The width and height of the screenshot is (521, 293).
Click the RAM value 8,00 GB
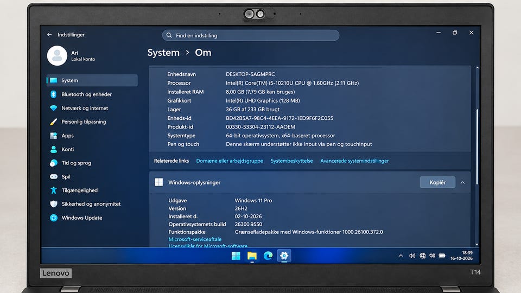tap(260, 92)
